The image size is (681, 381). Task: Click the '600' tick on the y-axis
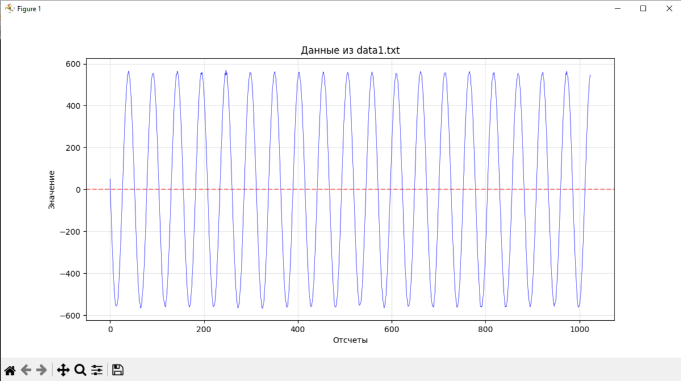[73, 64]
